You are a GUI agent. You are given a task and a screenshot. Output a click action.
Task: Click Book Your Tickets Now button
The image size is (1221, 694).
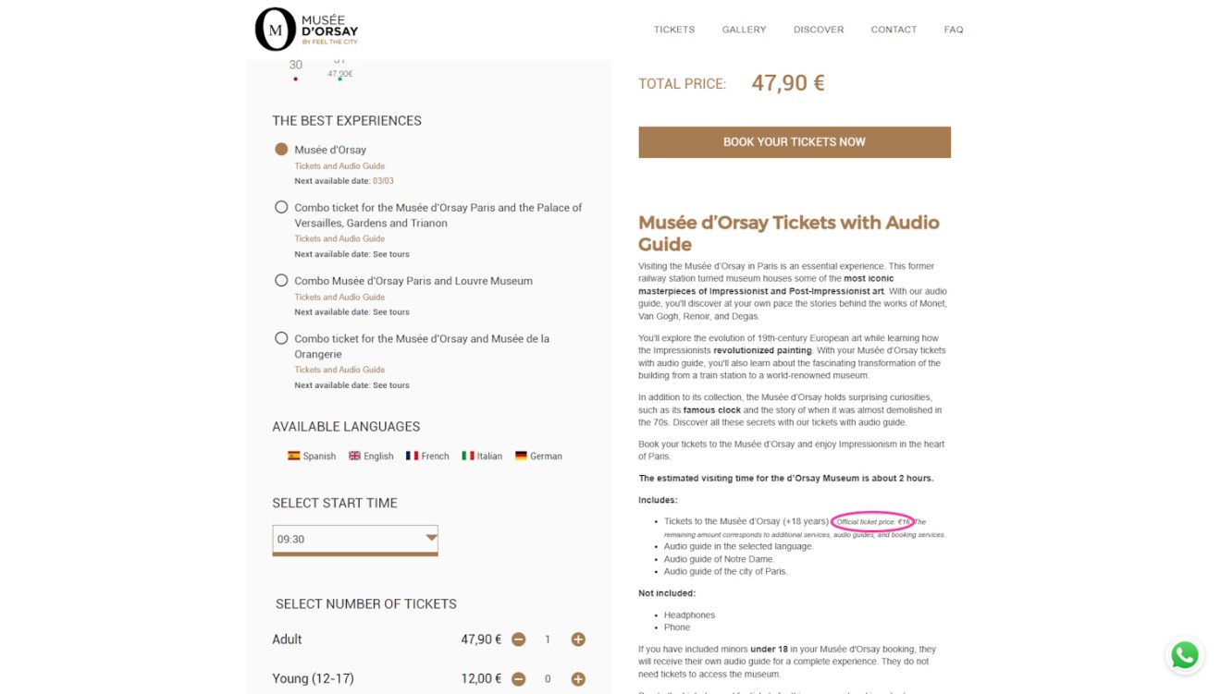pos(794,142)
